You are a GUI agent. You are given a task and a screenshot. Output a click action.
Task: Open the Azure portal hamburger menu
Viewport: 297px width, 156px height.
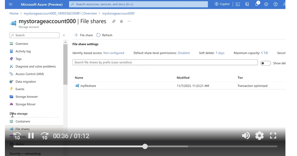(x=11, y=4)
